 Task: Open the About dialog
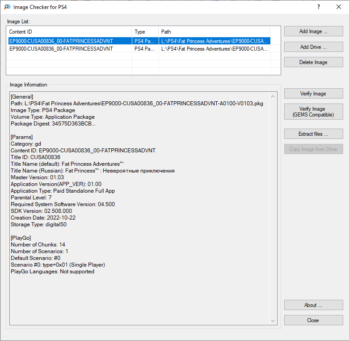(313, 305)
